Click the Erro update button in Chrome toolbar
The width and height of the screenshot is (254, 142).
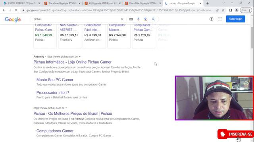(246, 10)
